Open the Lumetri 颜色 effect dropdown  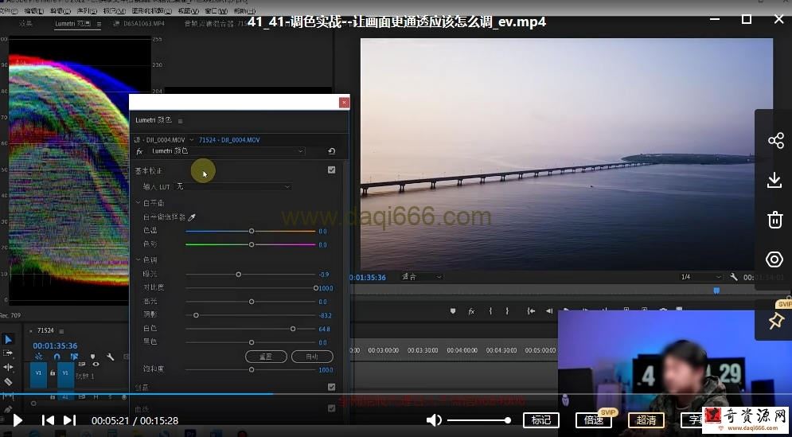tap(228, 151)
